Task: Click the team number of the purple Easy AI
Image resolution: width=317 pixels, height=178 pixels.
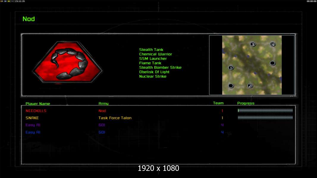Action: (222, 125)
